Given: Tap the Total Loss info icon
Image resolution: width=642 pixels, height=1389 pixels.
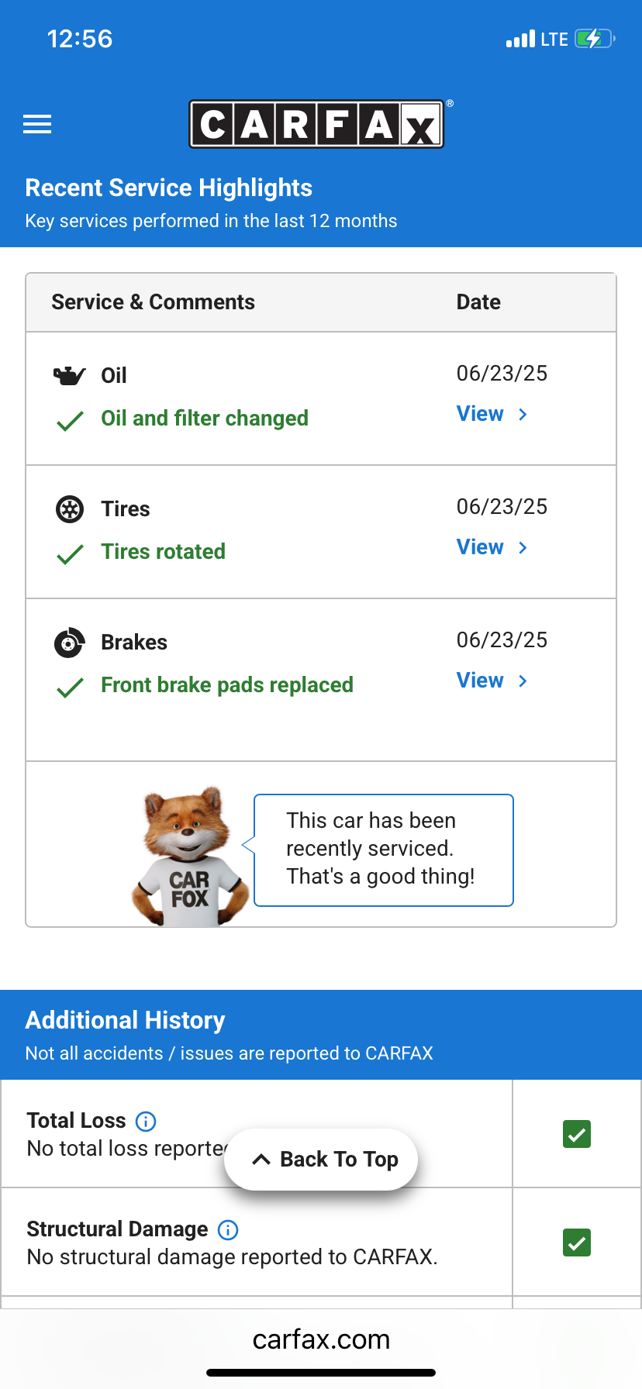Looking at the screenshot, I should pos(146,1121).
